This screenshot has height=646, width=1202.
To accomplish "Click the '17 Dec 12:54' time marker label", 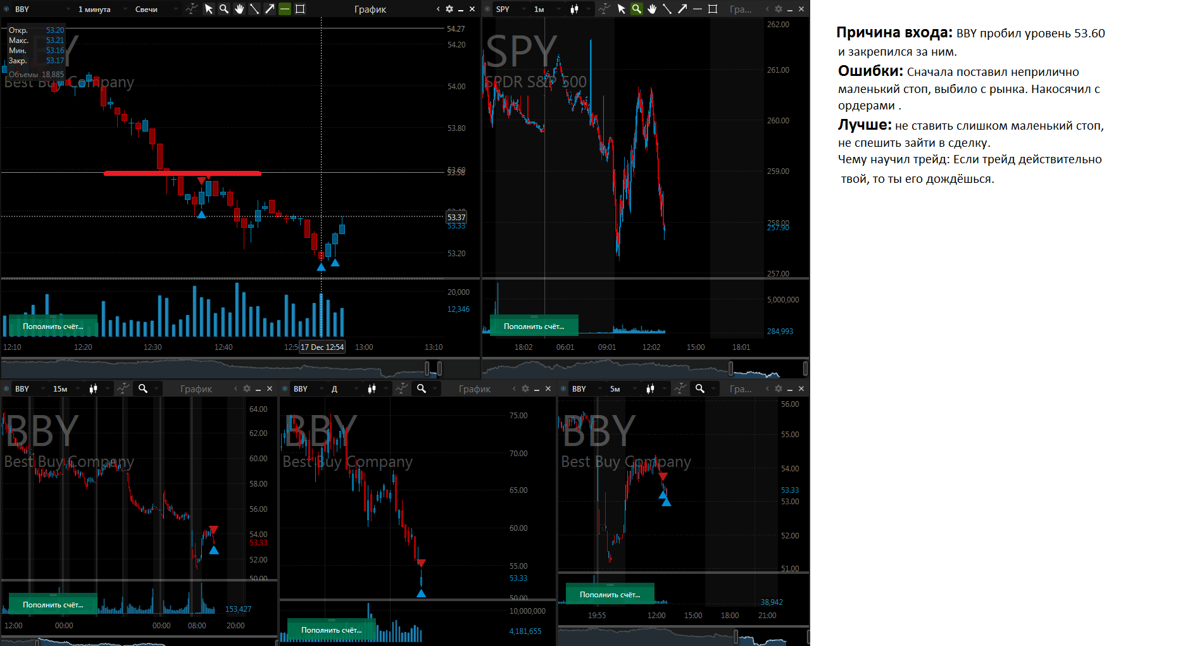I will click(322, 347).
